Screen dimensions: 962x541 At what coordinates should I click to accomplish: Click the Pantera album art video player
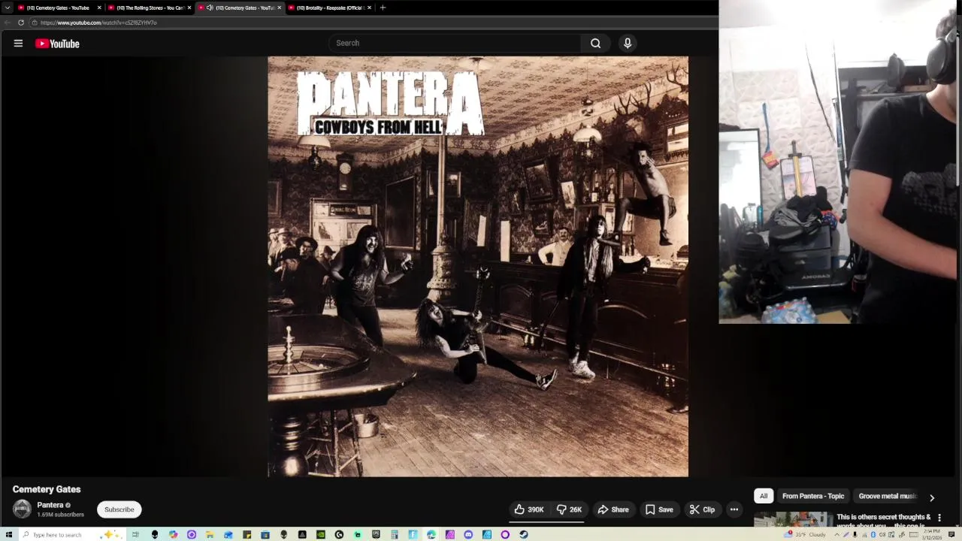pos(478,267)
